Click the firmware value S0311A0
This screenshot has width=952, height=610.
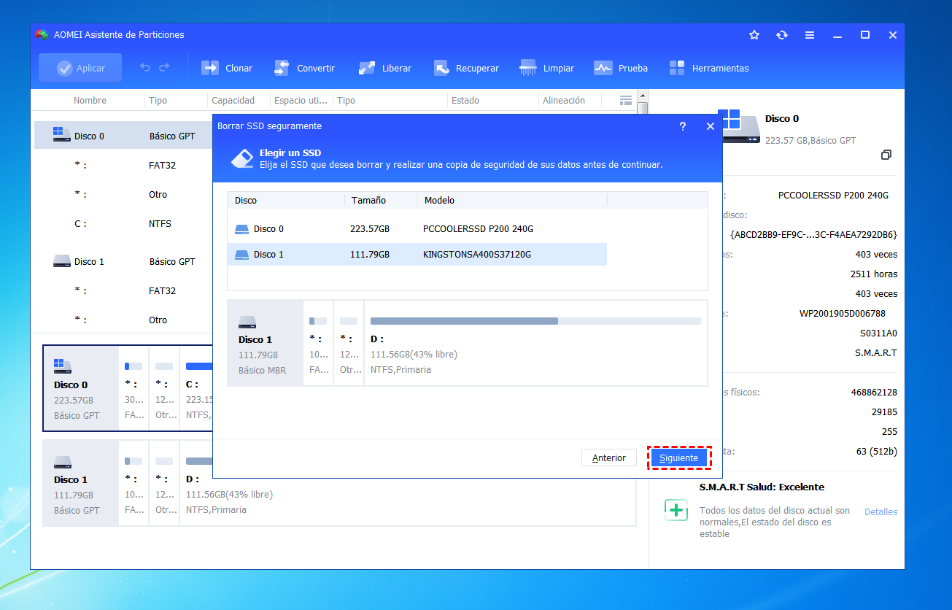878,333
